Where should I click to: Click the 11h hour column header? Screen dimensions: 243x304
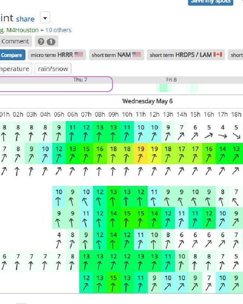[141, 114]
